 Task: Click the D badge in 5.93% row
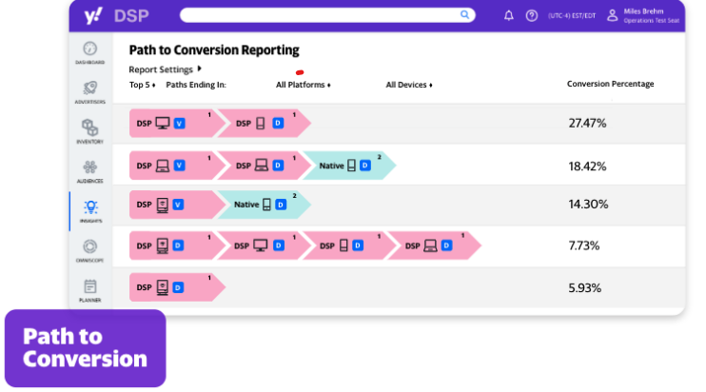coord(178,287)
